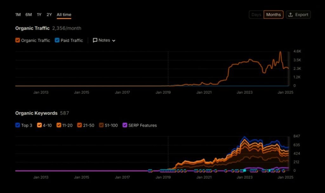Viewport: 325px width, 193px height.
Task: Disable the Top 3 keywords checkbox
Action: click(18, 125)
